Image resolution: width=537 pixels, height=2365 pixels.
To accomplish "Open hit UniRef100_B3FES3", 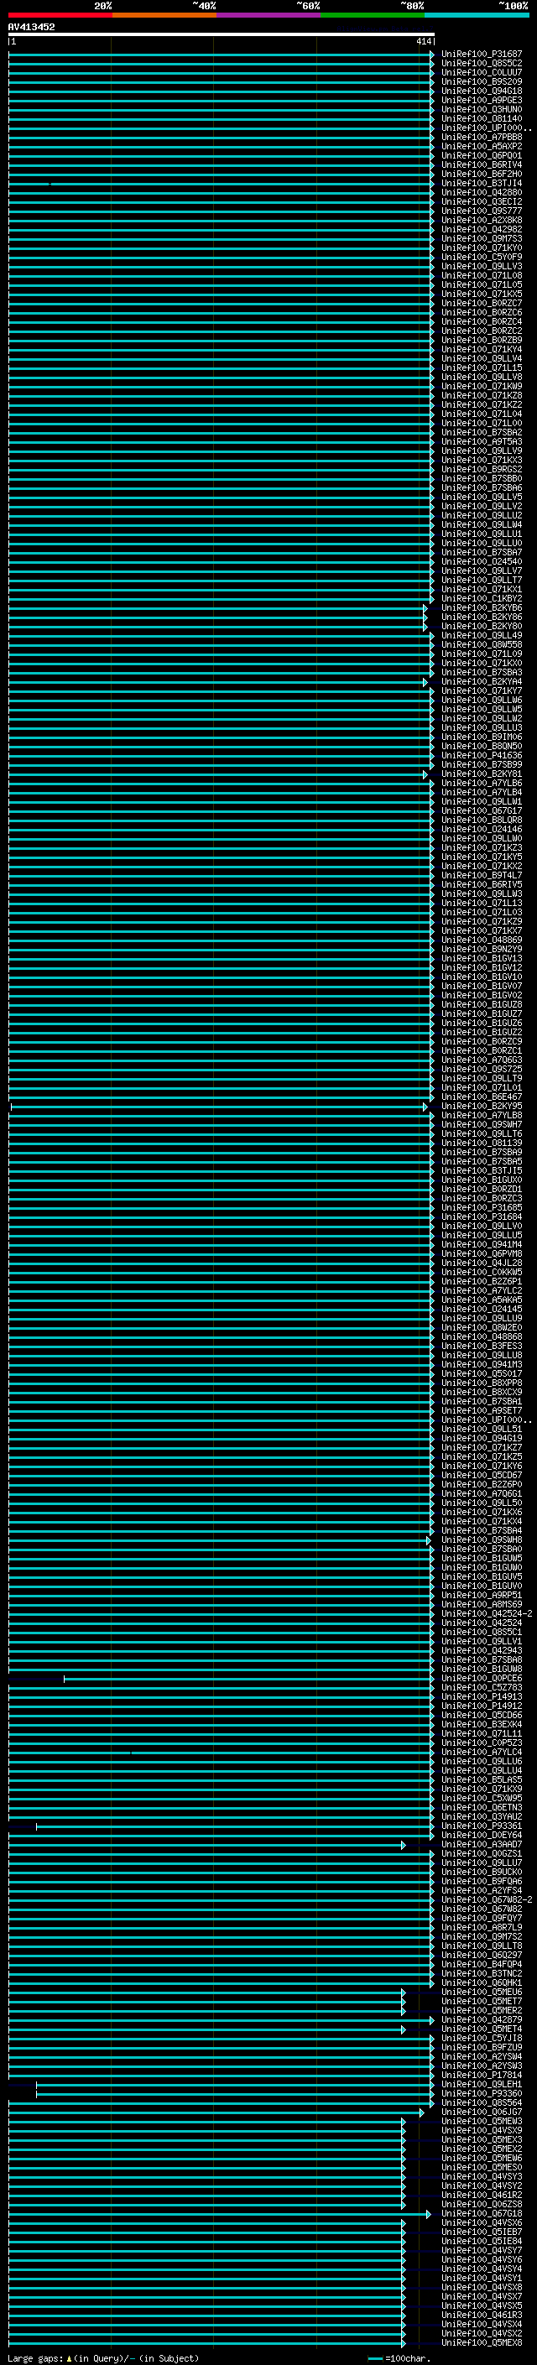I will [x=481, y=1346].
